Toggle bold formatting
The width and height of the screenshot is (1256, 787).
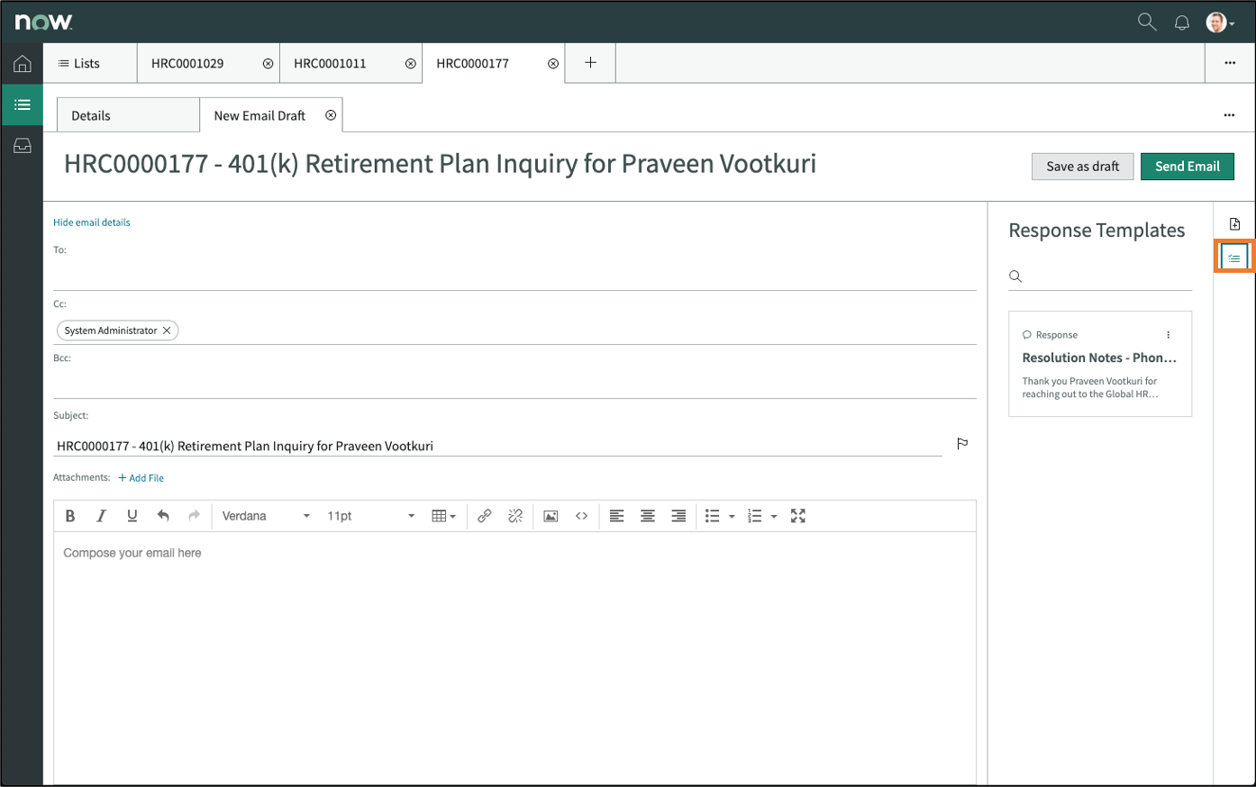click(x=70, y=516)
